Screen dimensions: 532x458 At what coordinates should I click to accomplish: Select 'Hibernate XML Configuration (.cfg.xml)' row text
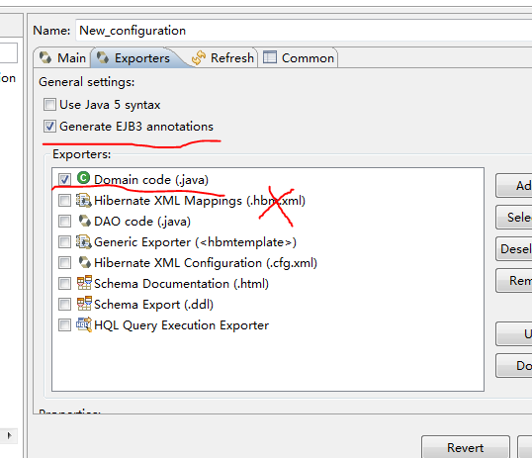206,263
